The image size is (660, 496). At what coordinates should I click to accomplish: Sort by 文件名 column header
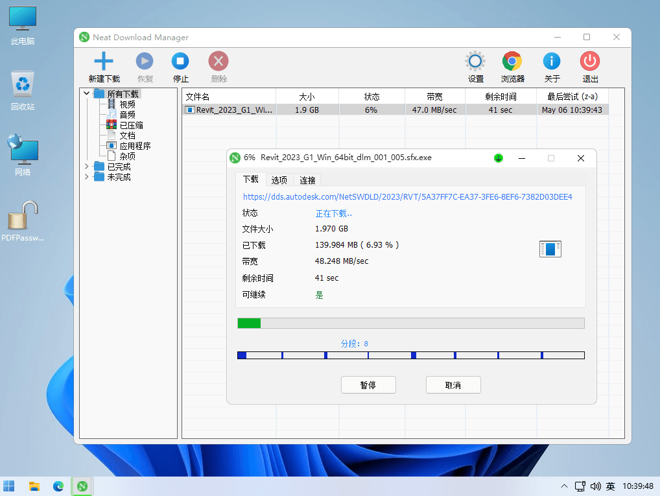tap(229, 97)
